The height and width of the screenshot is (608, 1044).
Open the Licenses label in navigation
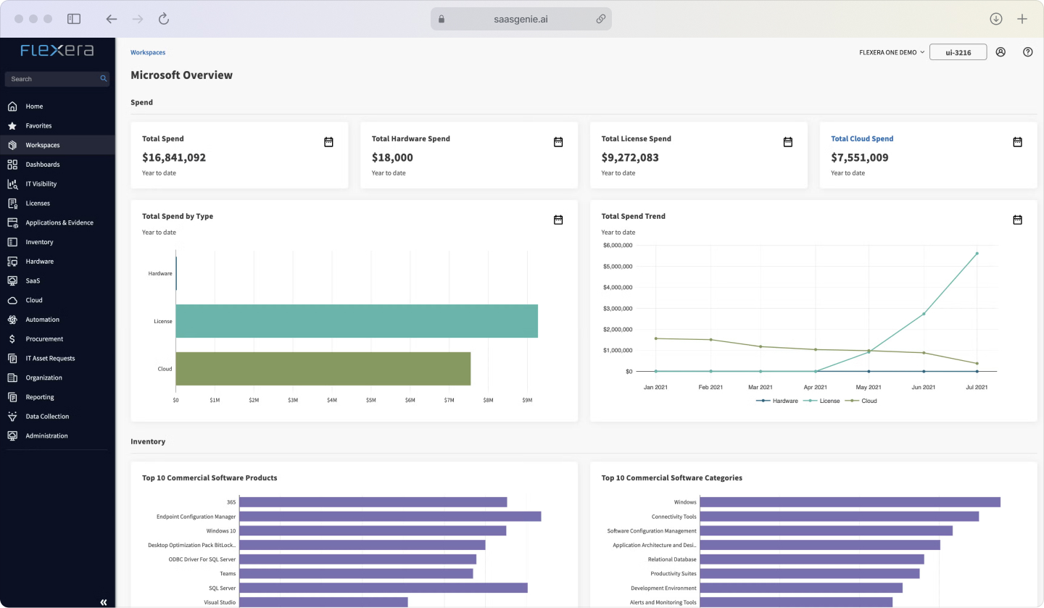click(38, 204)
